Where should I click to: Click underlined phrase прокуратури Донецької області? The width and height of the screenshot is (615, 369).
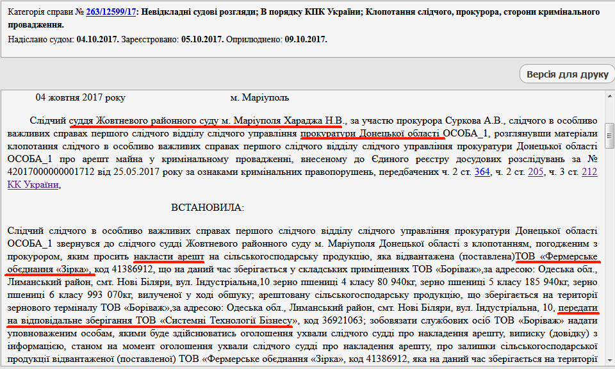(x=372, y=133)
